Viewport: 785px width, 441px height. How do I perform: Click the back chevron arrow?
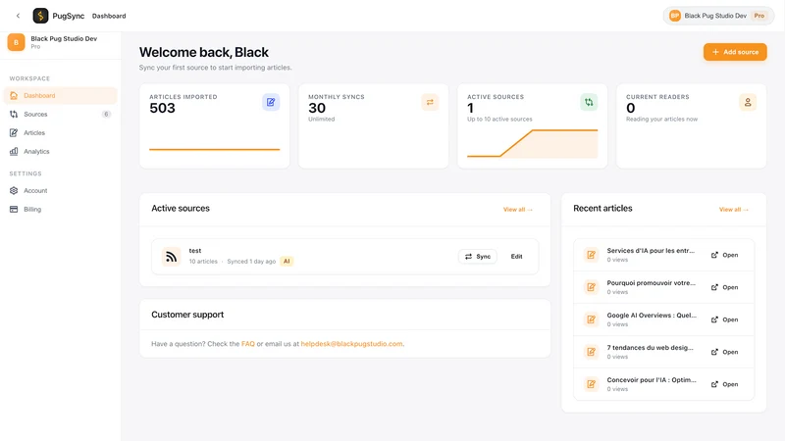pos(18,16)
